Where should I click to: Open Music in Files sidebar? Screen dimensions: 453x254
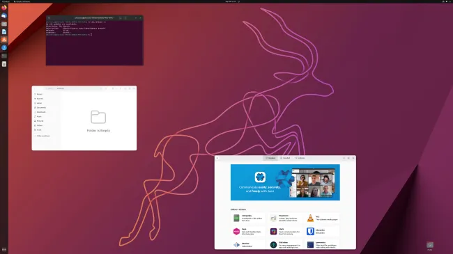[39, 117]
